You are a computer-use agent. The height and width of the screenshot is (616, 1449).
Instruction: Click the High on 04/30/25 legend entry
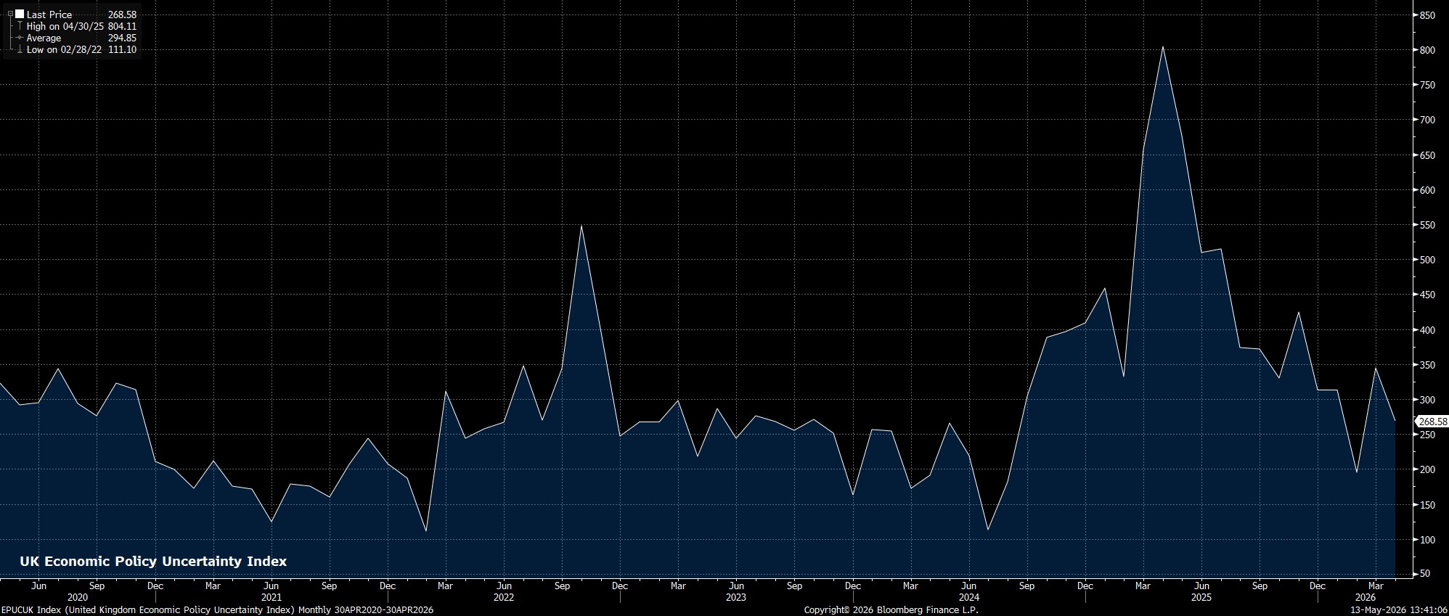click(x=81, y=26)
